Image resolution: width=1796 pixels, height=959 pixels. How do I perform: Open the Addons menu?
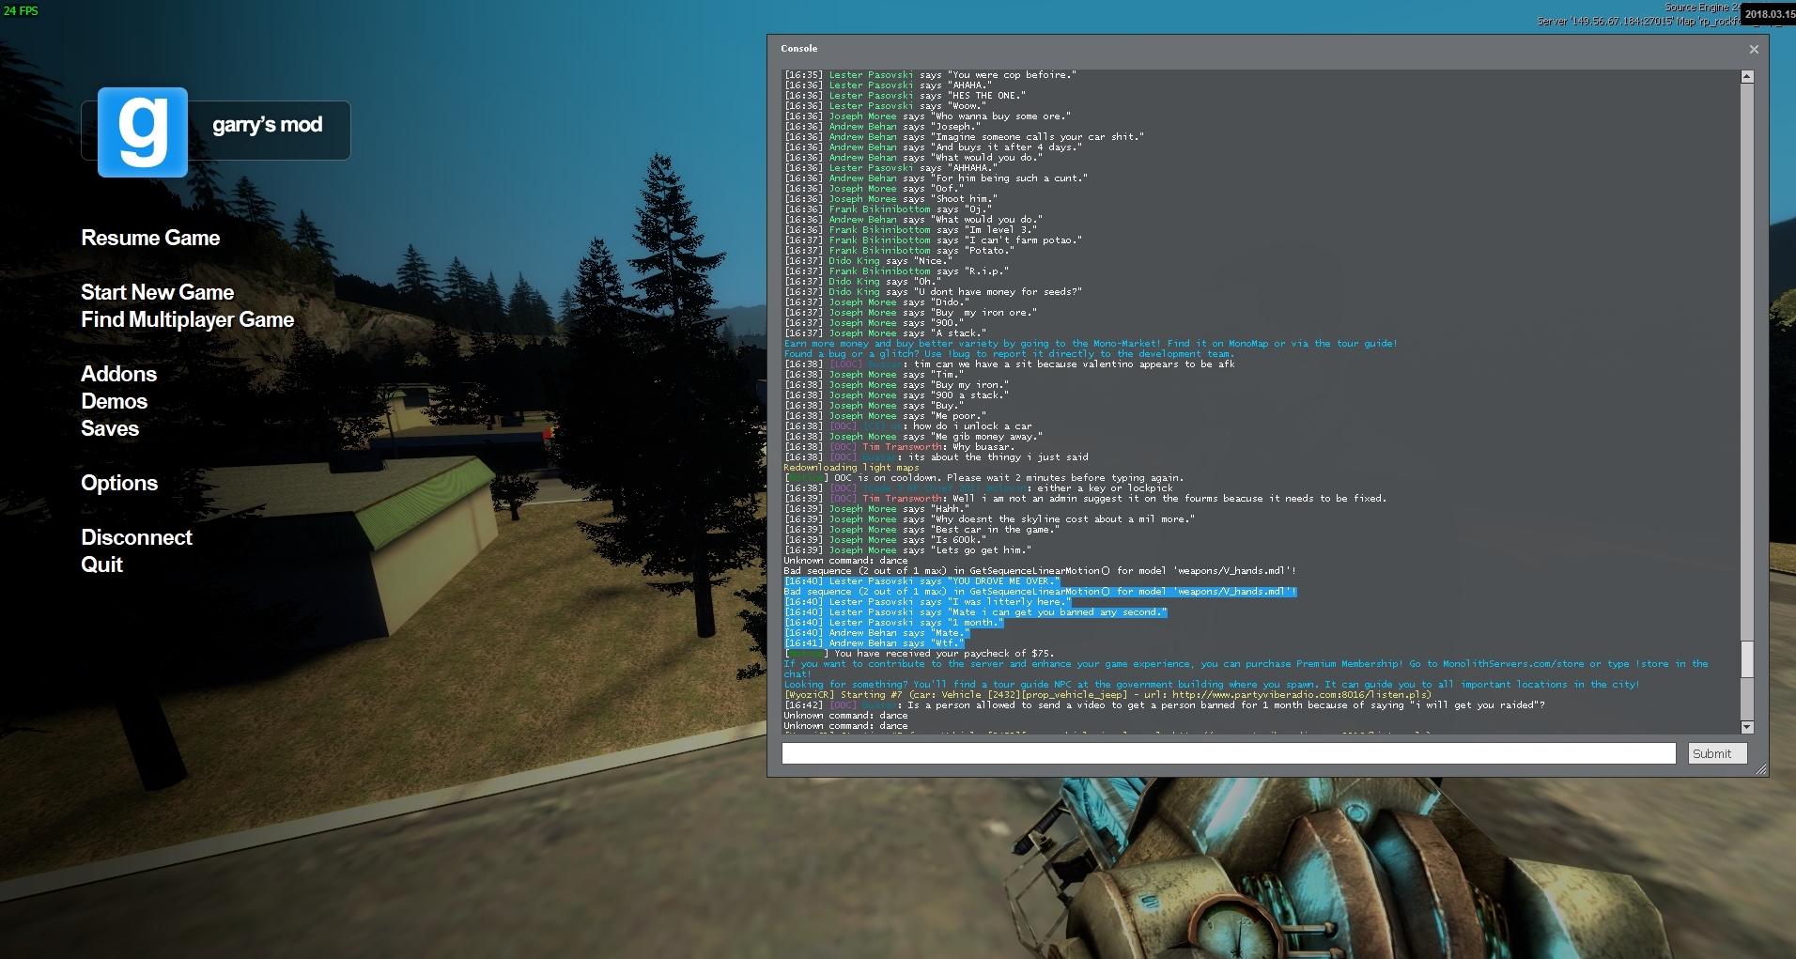tap(118, 374)
